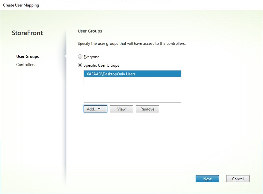The image size is (263, 194).
Task: Click Next to continue the wizard
Action: point(207,179)
